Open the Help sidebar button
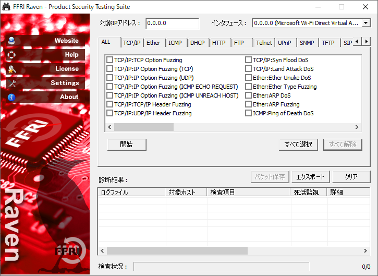 [45, 55]
